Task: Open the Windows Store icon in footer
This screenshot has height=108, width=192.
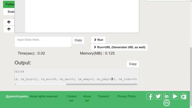Action: pos(184,96)
